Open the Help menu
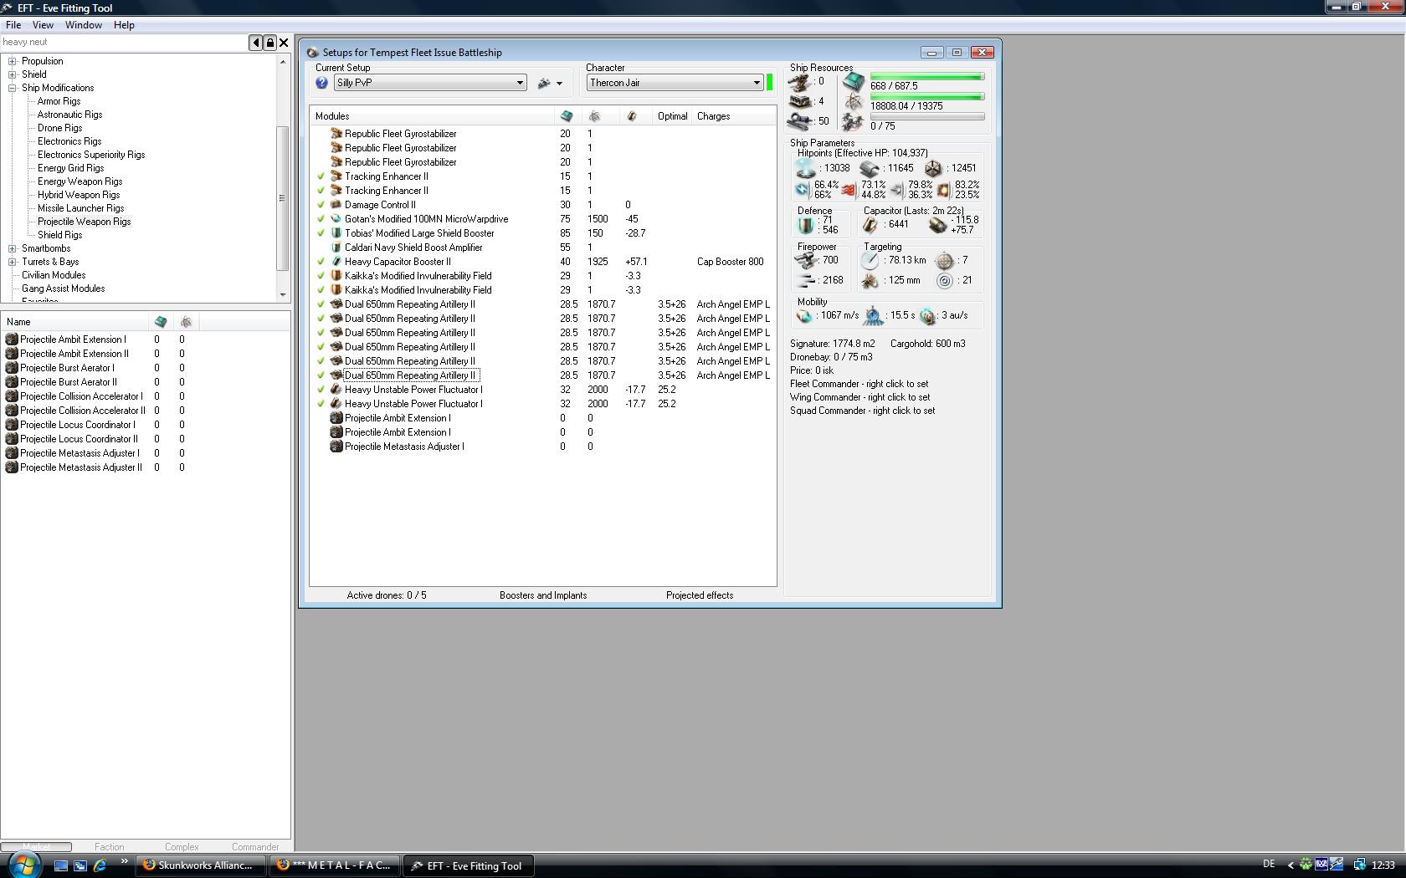The width and height of the screenshot is (1406, 878). [x=124, y=25]
